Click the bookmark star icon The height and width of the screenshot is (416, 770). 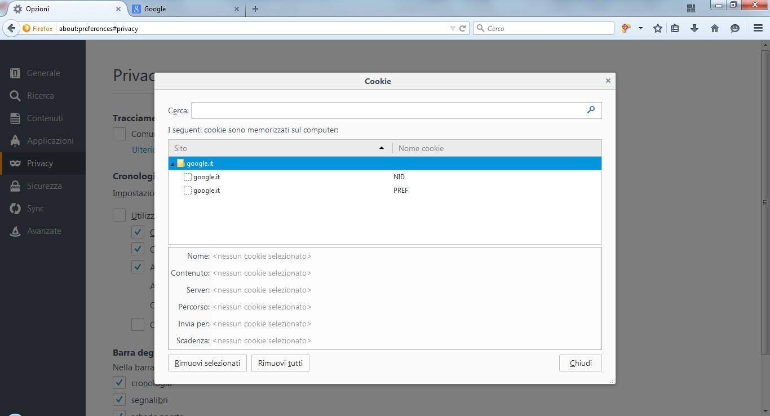point(657,28)
